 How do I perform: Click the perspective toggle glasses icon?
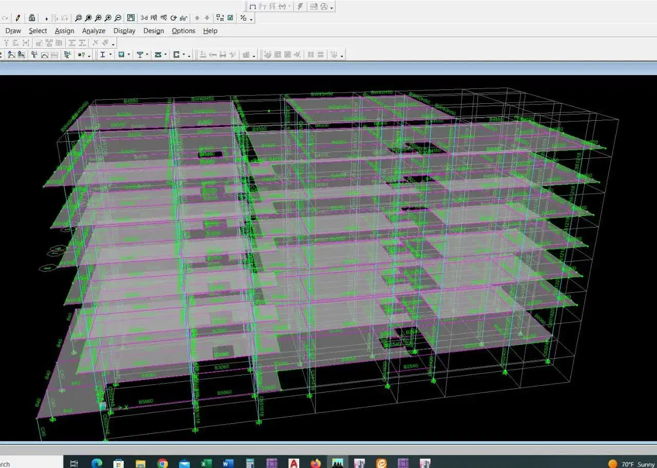point(184,18)
